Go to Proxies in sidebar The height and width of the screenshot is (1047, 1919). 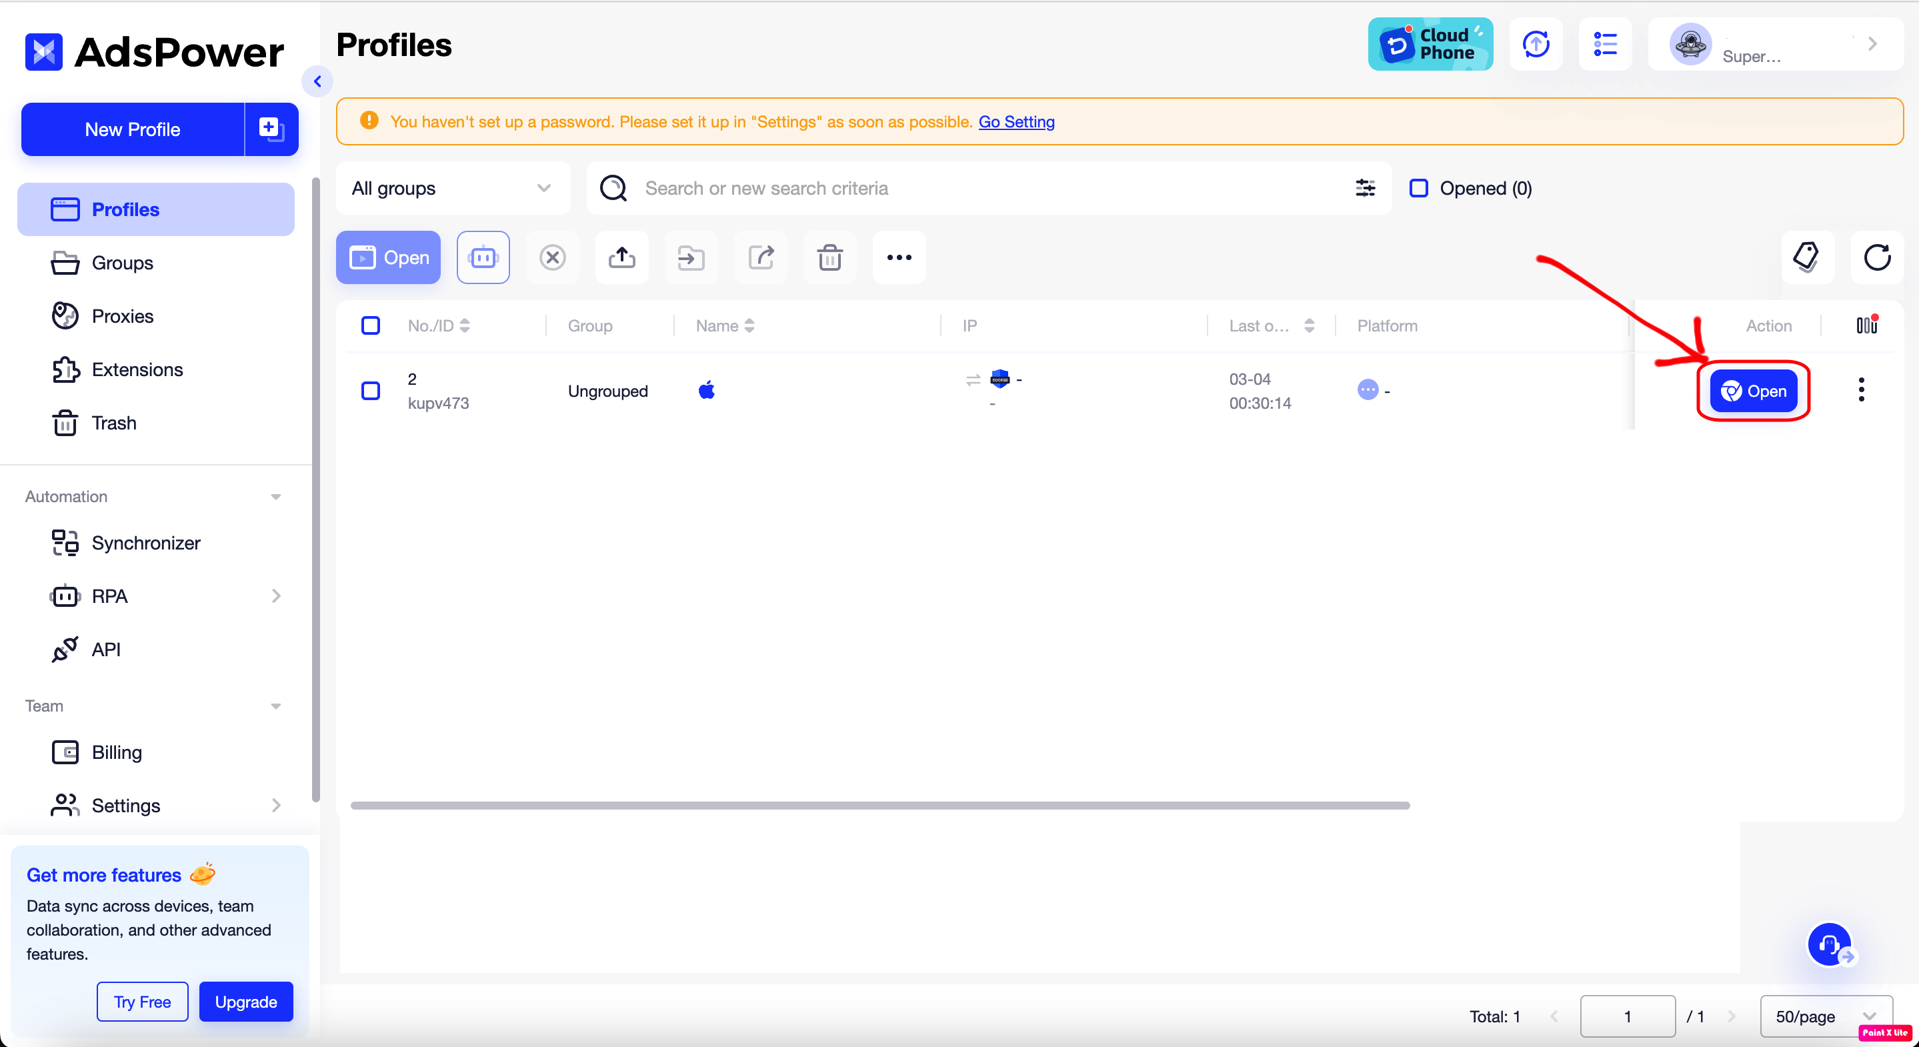122,317
